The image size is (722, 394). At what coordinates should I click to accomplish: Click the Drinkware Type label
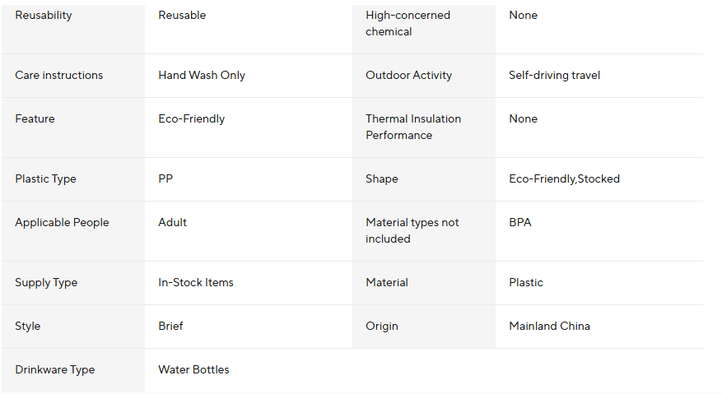[x=54, y=370]
